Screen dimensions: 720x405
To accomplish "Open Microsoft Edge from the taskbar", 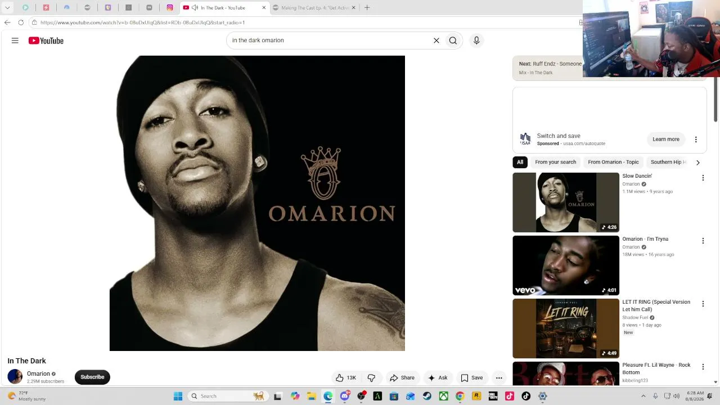I will pos(328,396).
